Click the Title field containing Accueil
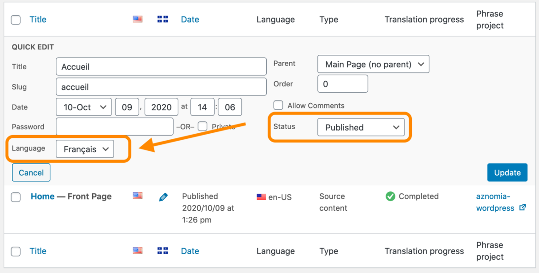This screenshot has height=273, width=539. click(x=161, y=66)
